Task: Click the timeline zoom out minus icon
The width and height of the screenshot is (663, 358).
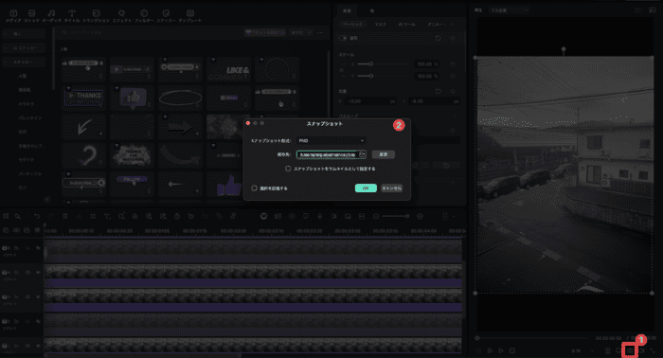Action: pos(376,216)
